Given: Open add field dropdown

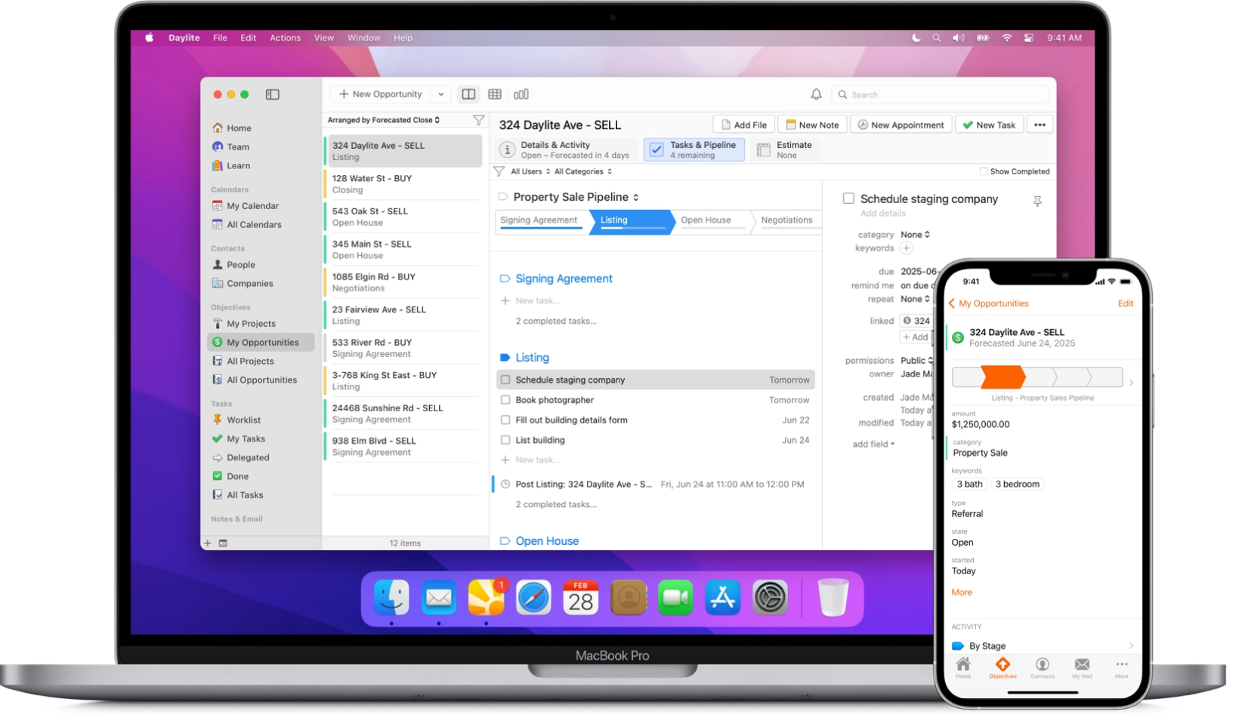Looking at the screenshot, I should [x=874, y=444].
